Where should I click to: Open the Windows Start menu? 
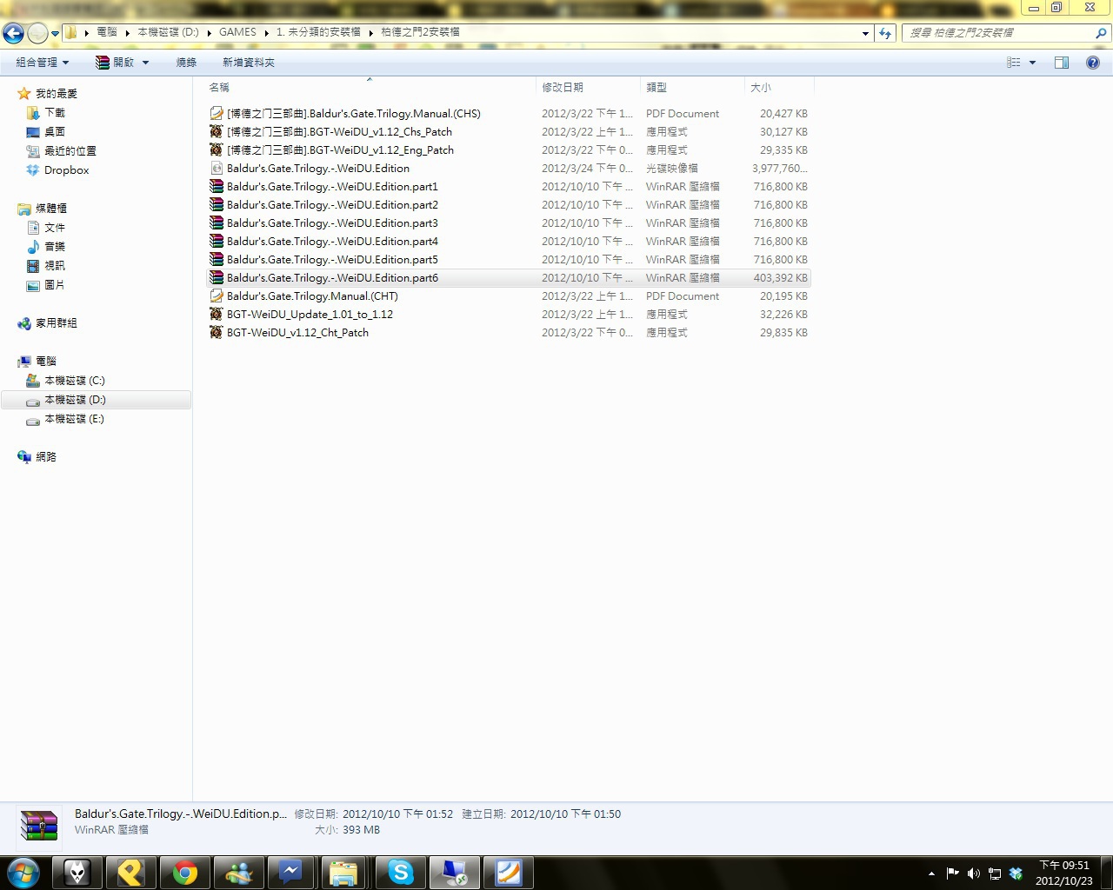tap(23, 872)
